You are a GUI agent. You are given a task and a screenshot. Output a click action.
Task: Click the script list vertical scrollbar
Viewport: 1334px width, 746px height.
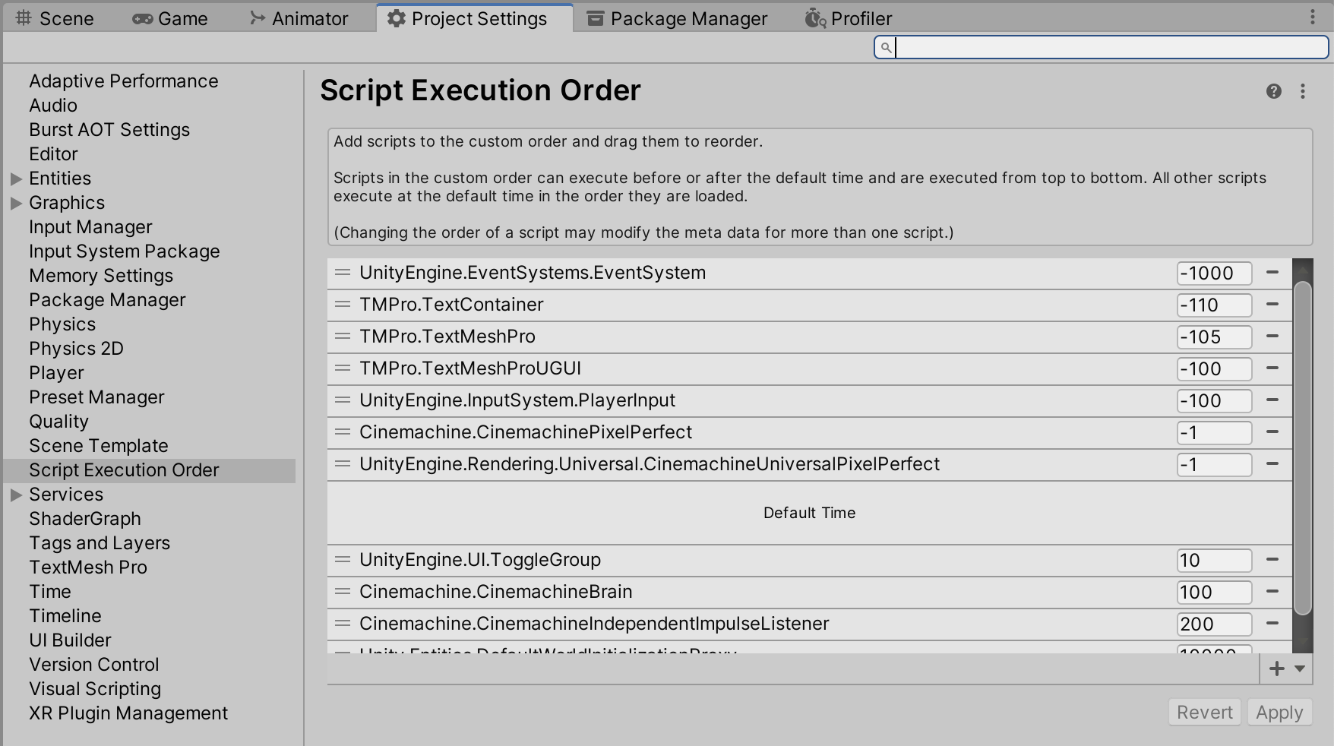pyautogui.click(x=1303, y=448)
